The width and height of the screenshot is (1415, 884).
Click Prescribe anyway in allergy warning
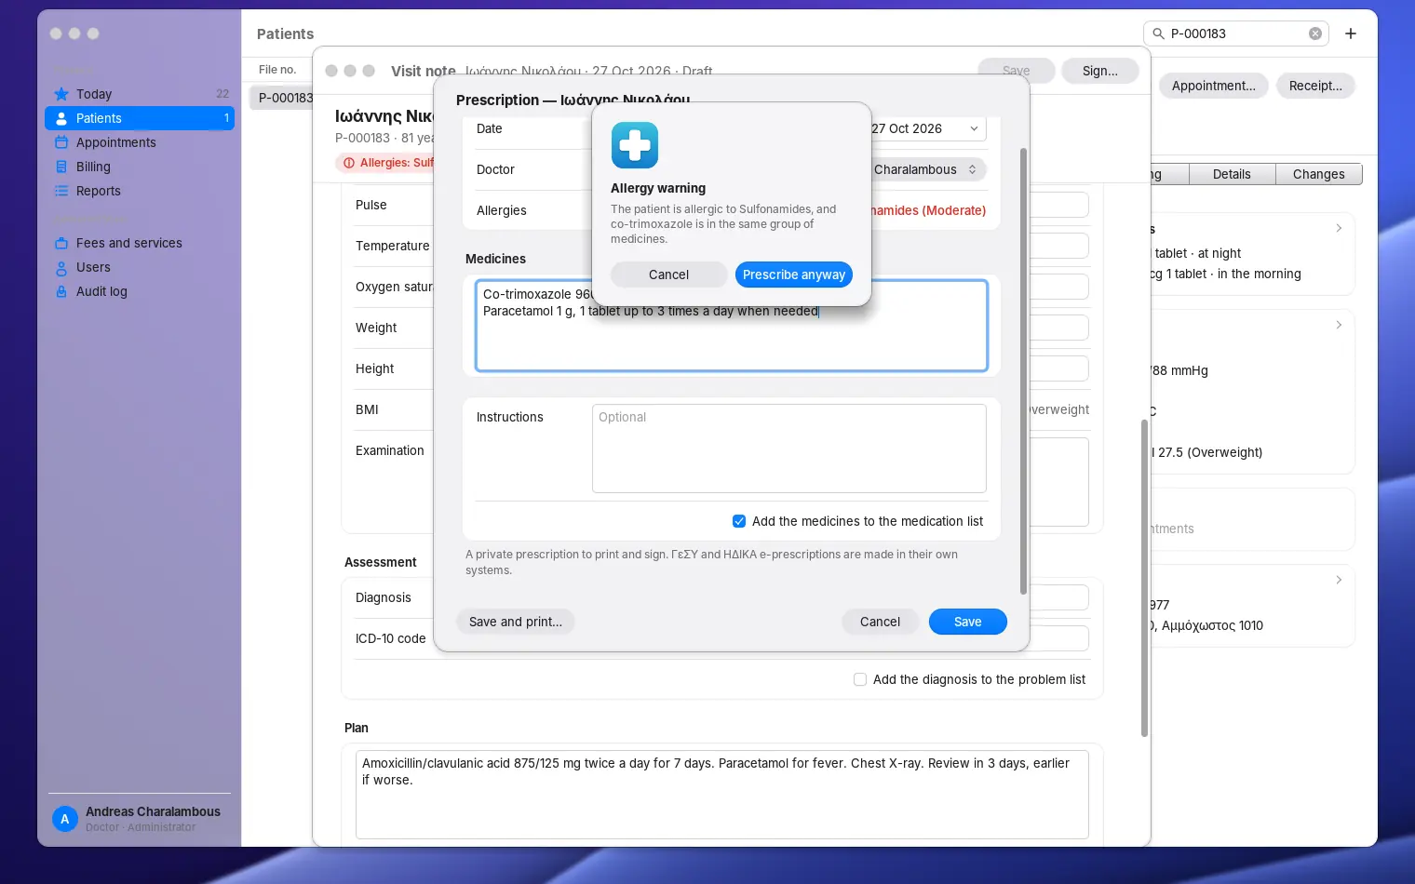pyautogui.click(x=794, y=275)
